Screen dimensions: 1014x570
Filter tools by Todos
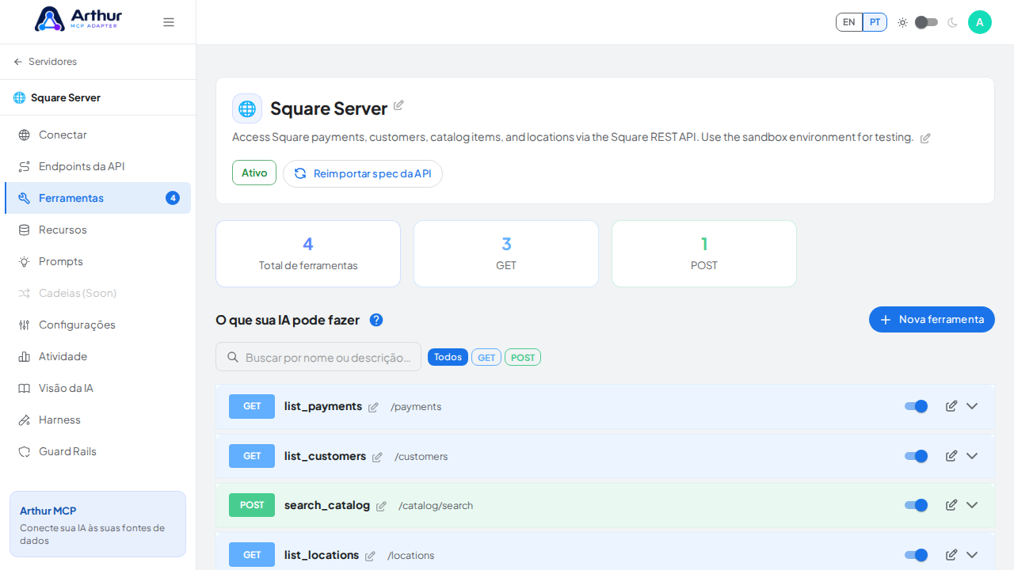448,357
